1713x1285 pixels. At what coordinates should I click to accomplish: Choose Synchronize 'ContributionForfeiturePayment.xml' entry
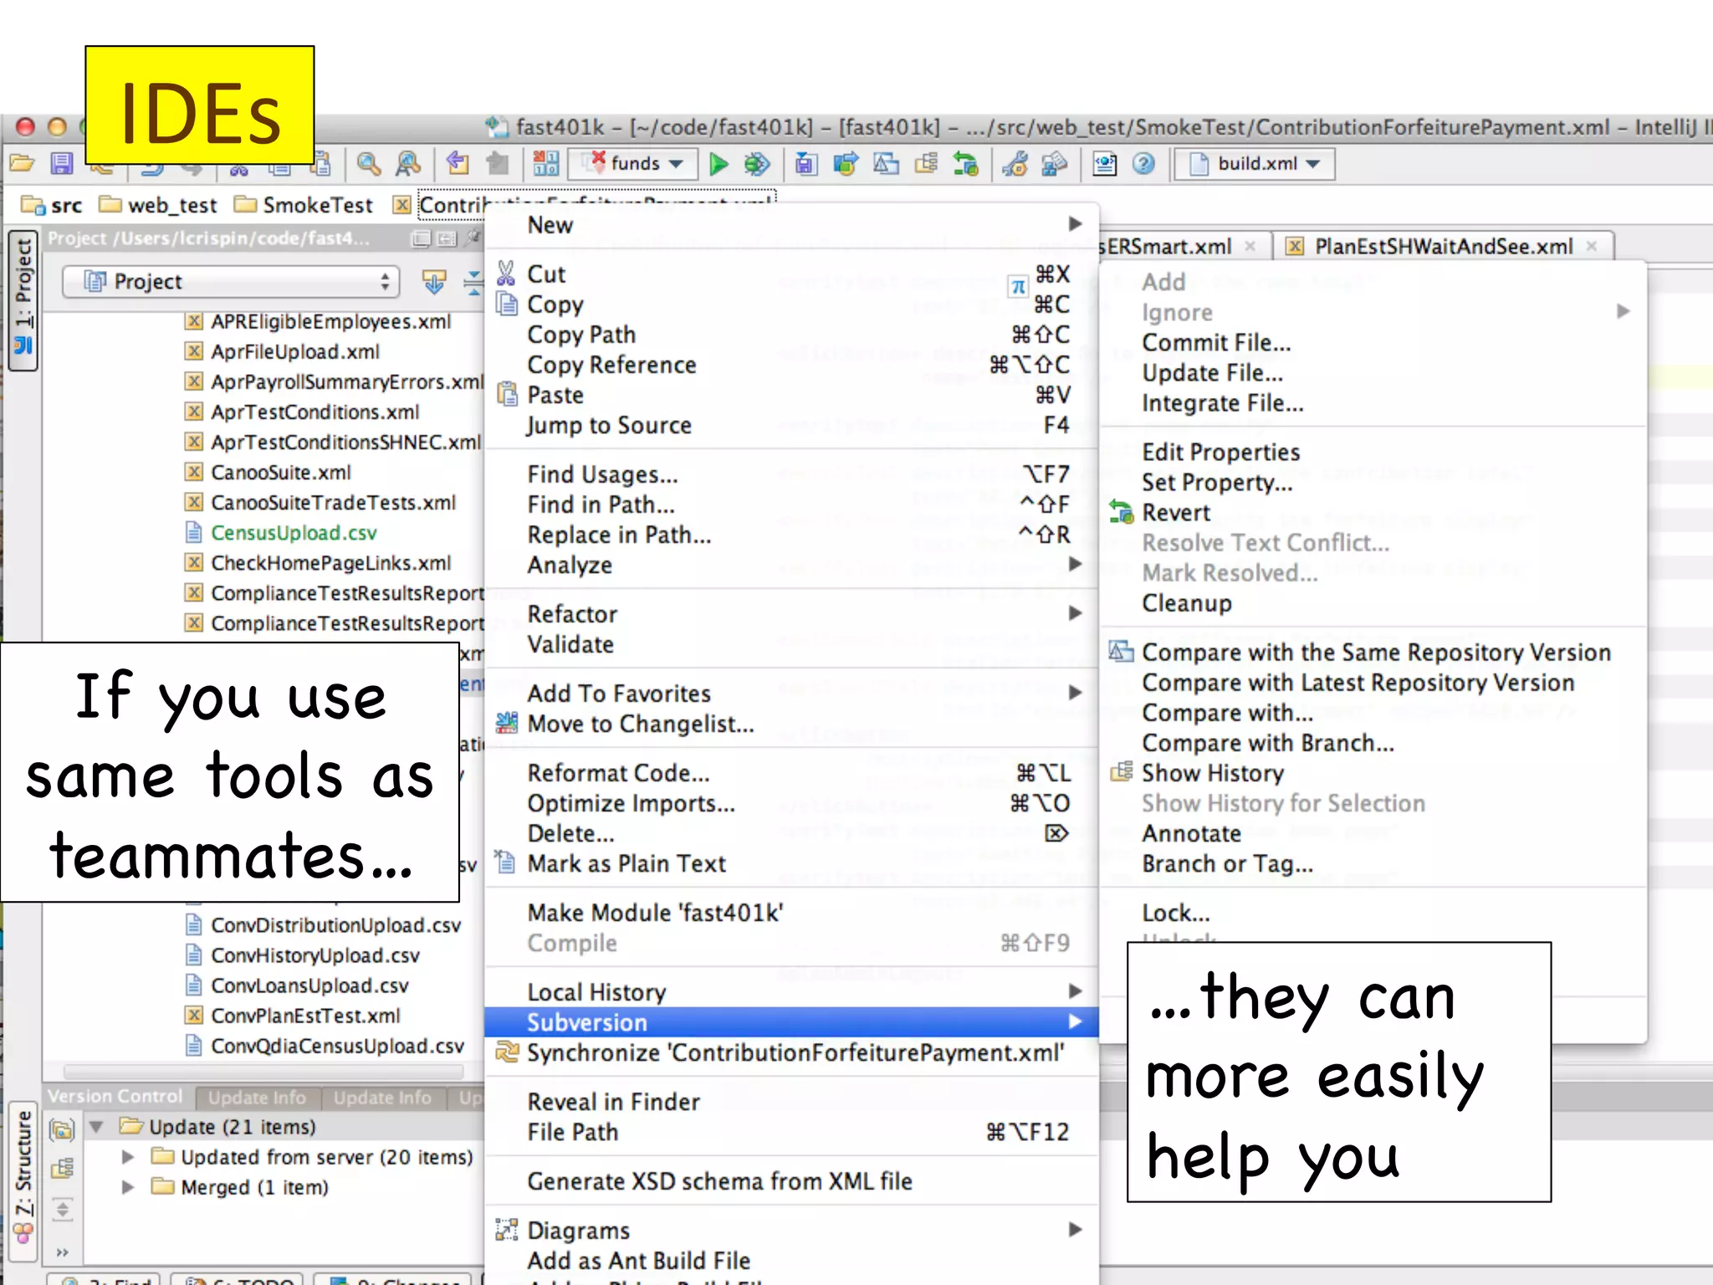coord(791,1052)
